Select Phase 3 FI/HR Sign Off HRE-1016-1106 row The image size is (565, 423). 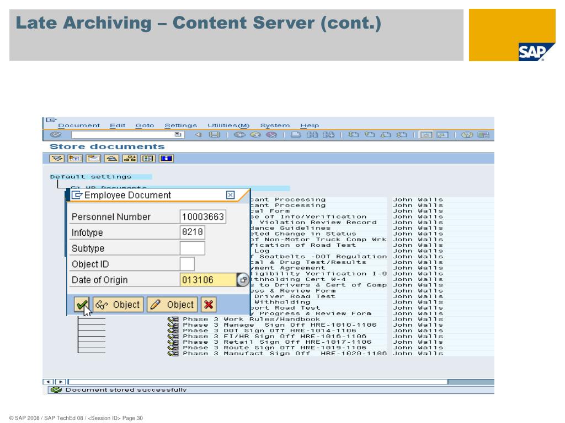pyautogui.click(x=275, y=337)
